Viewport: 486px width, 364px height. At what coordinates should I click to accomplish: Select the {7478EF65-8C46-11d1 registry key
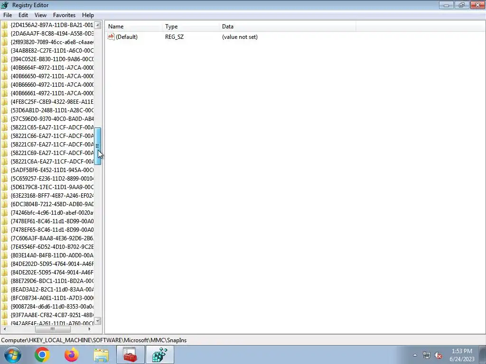point(52,230)
